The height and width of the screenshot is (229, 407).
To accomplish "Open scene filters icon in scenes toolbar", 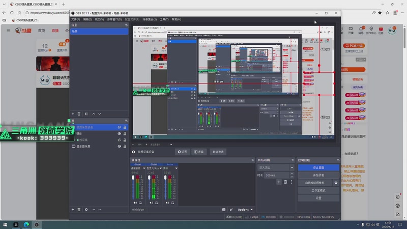I will point(86,113).
